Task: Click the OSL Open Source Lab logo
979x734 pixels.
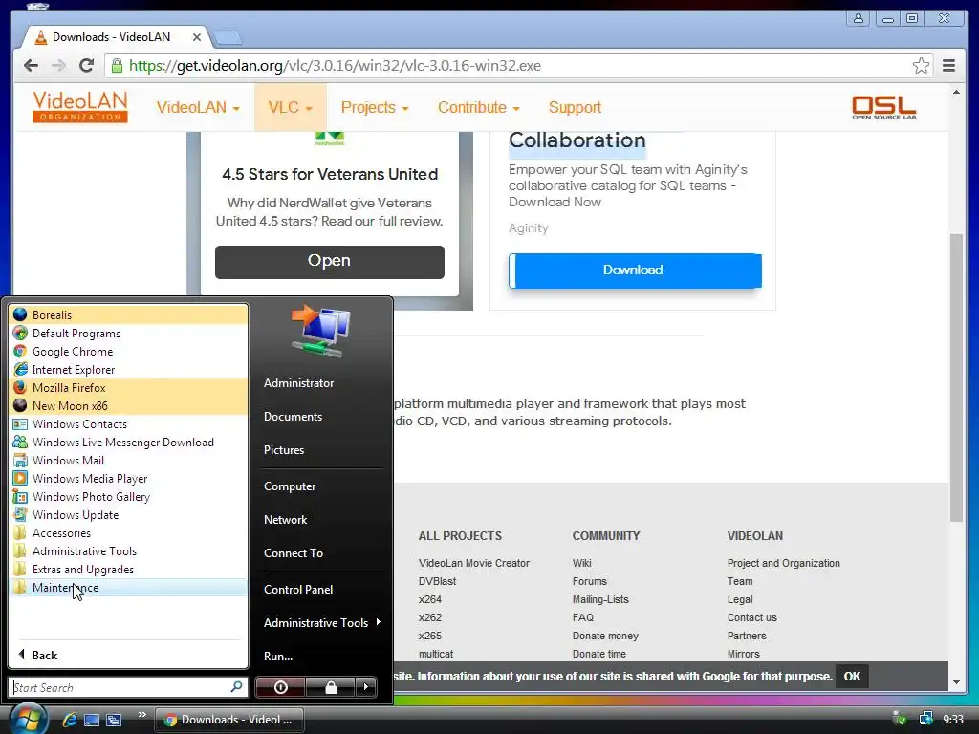Action: (884, 107)
